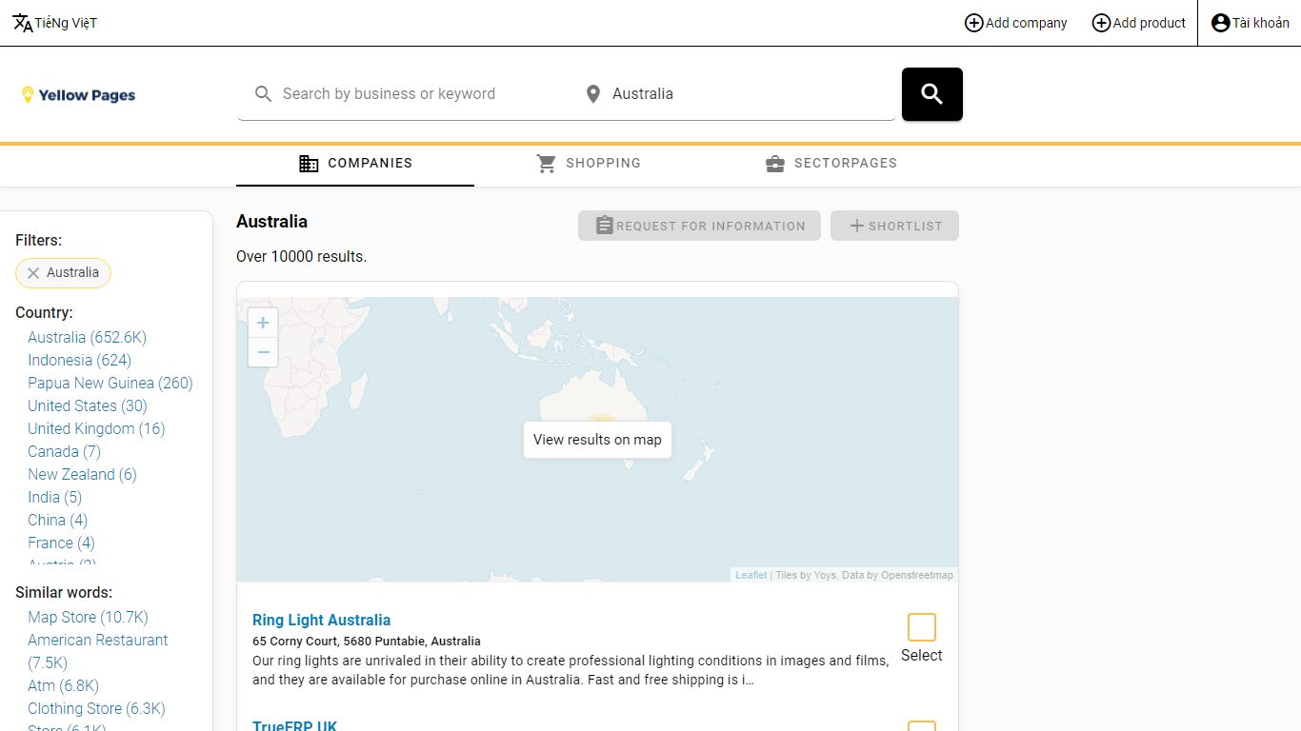
Task: Filter by New Zealand (6)
Action: [x=82, y=474]
